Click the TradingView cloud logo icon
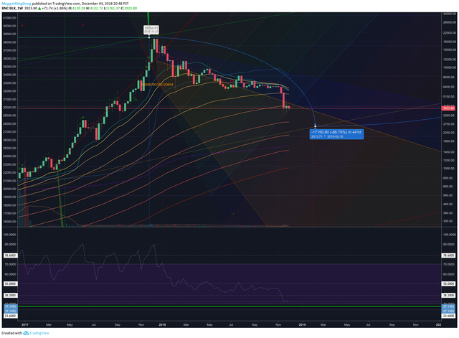 coord(26,333)
